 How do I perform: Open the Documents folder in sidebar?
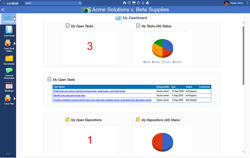click(9, 60)
